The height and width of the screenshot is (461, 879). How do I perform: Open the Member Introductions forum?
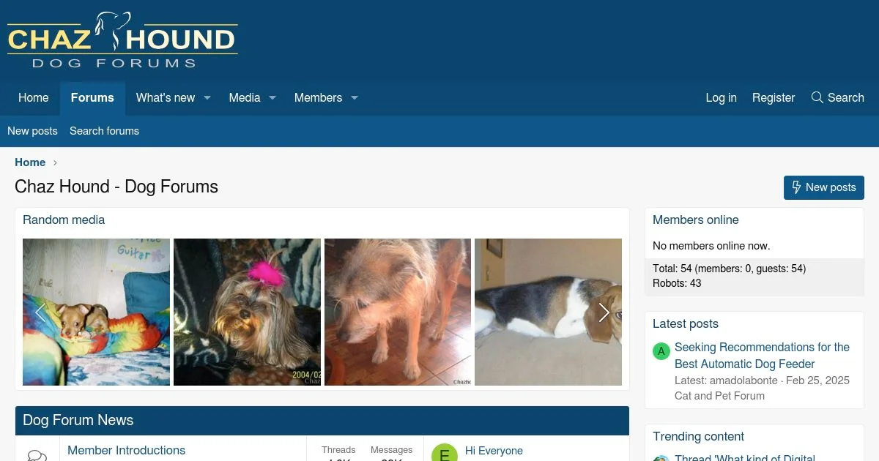coord(126,450)
